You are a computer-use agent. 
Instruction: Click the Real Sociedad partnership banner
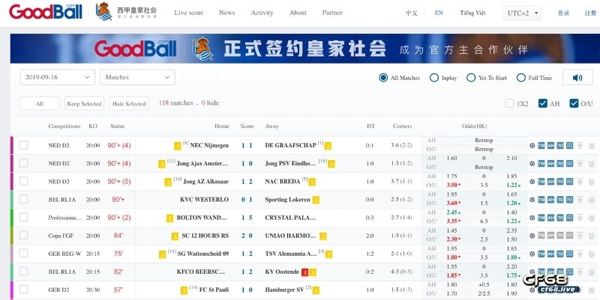[305, 49]
